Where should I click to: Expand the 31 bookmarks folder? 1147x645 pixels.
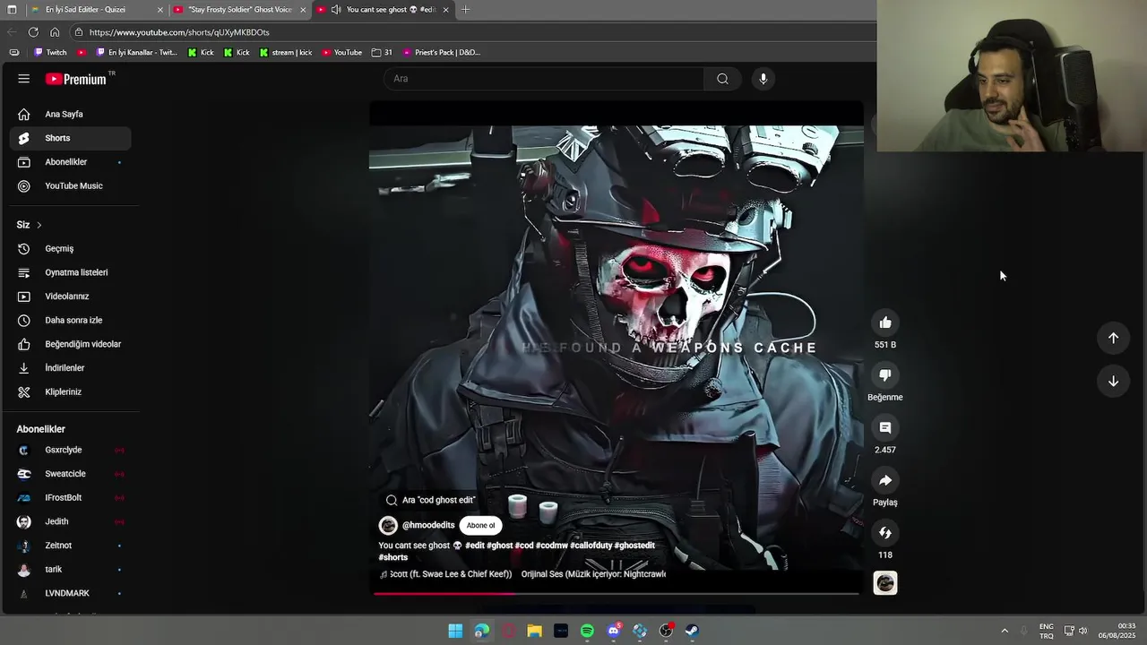pos(382,52)
